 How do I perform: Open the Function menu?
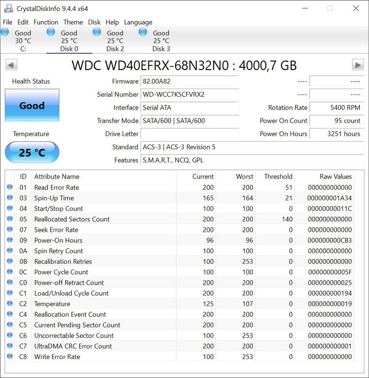pyautogui.click(x=46, y=22)
